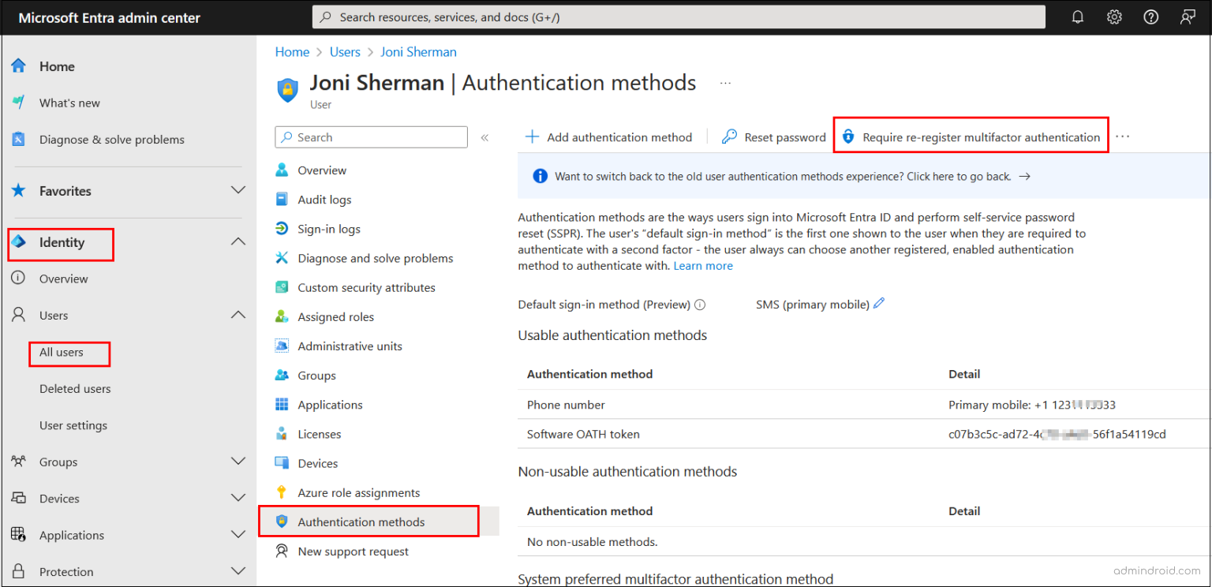Click the Add authentication method plus icon
This screenshot has width=1212, height=587.
point(532,136)
